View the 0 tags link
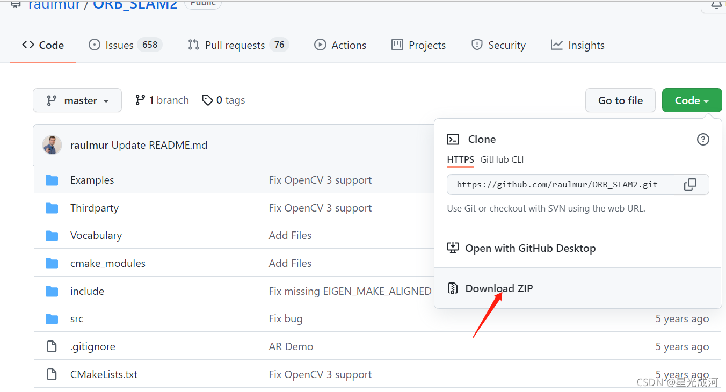 coord(223,100)
